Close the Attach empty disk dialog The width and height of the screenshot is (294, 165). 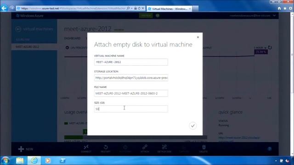click(x=198, y=37)
